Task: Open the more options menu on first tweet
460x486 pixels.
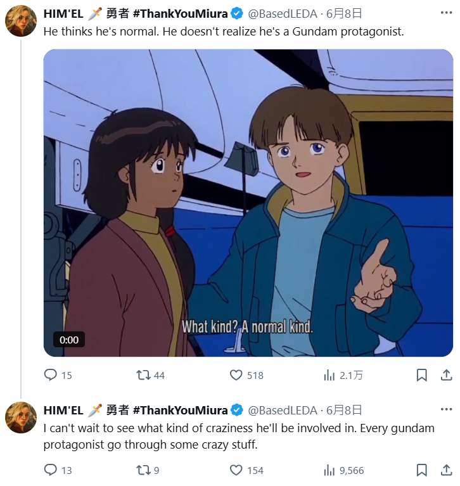Action: (x=445, y=13)
